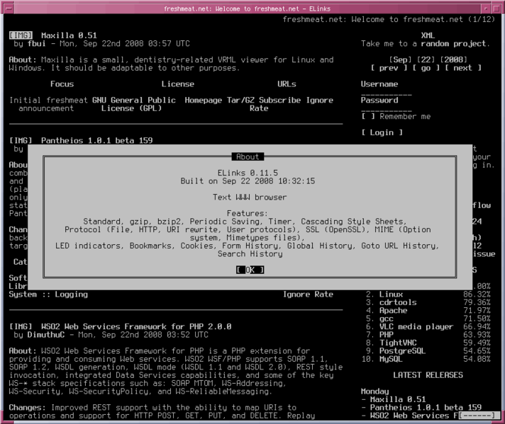Screen dimensions: 505x424
Task: Click the 86.32% value beside Linux
Action: [477, 294]
